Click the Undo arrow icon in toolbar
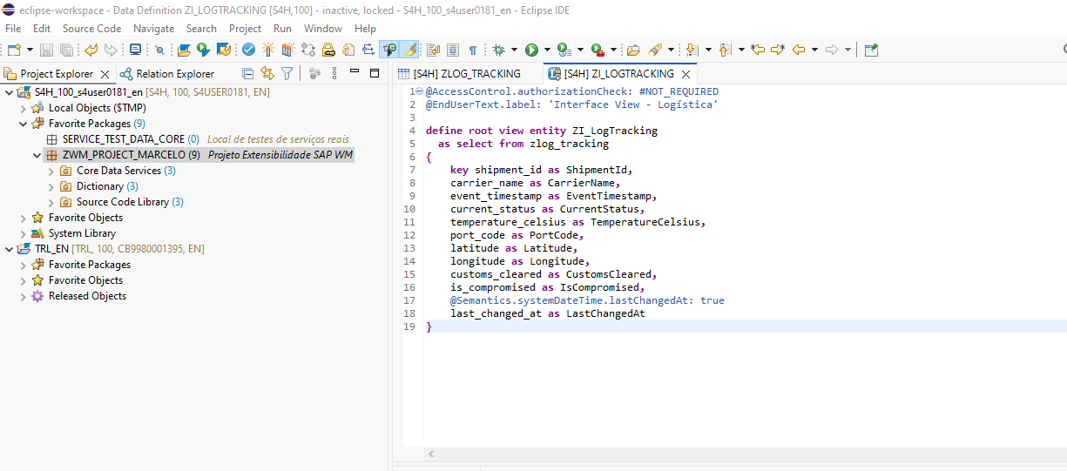The image size is (1067, 471). 91,50
